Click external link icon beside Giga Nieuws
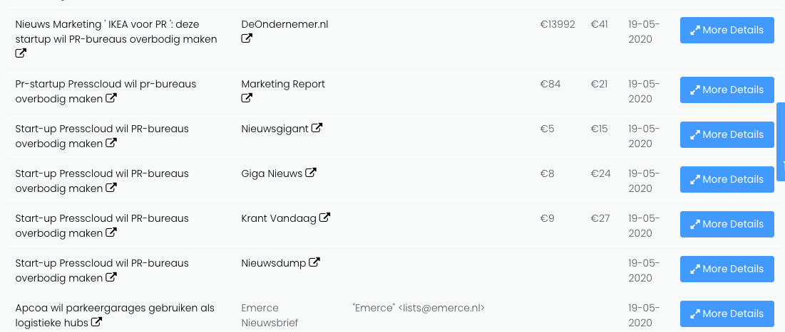The image size is (785, 332). 311,173
